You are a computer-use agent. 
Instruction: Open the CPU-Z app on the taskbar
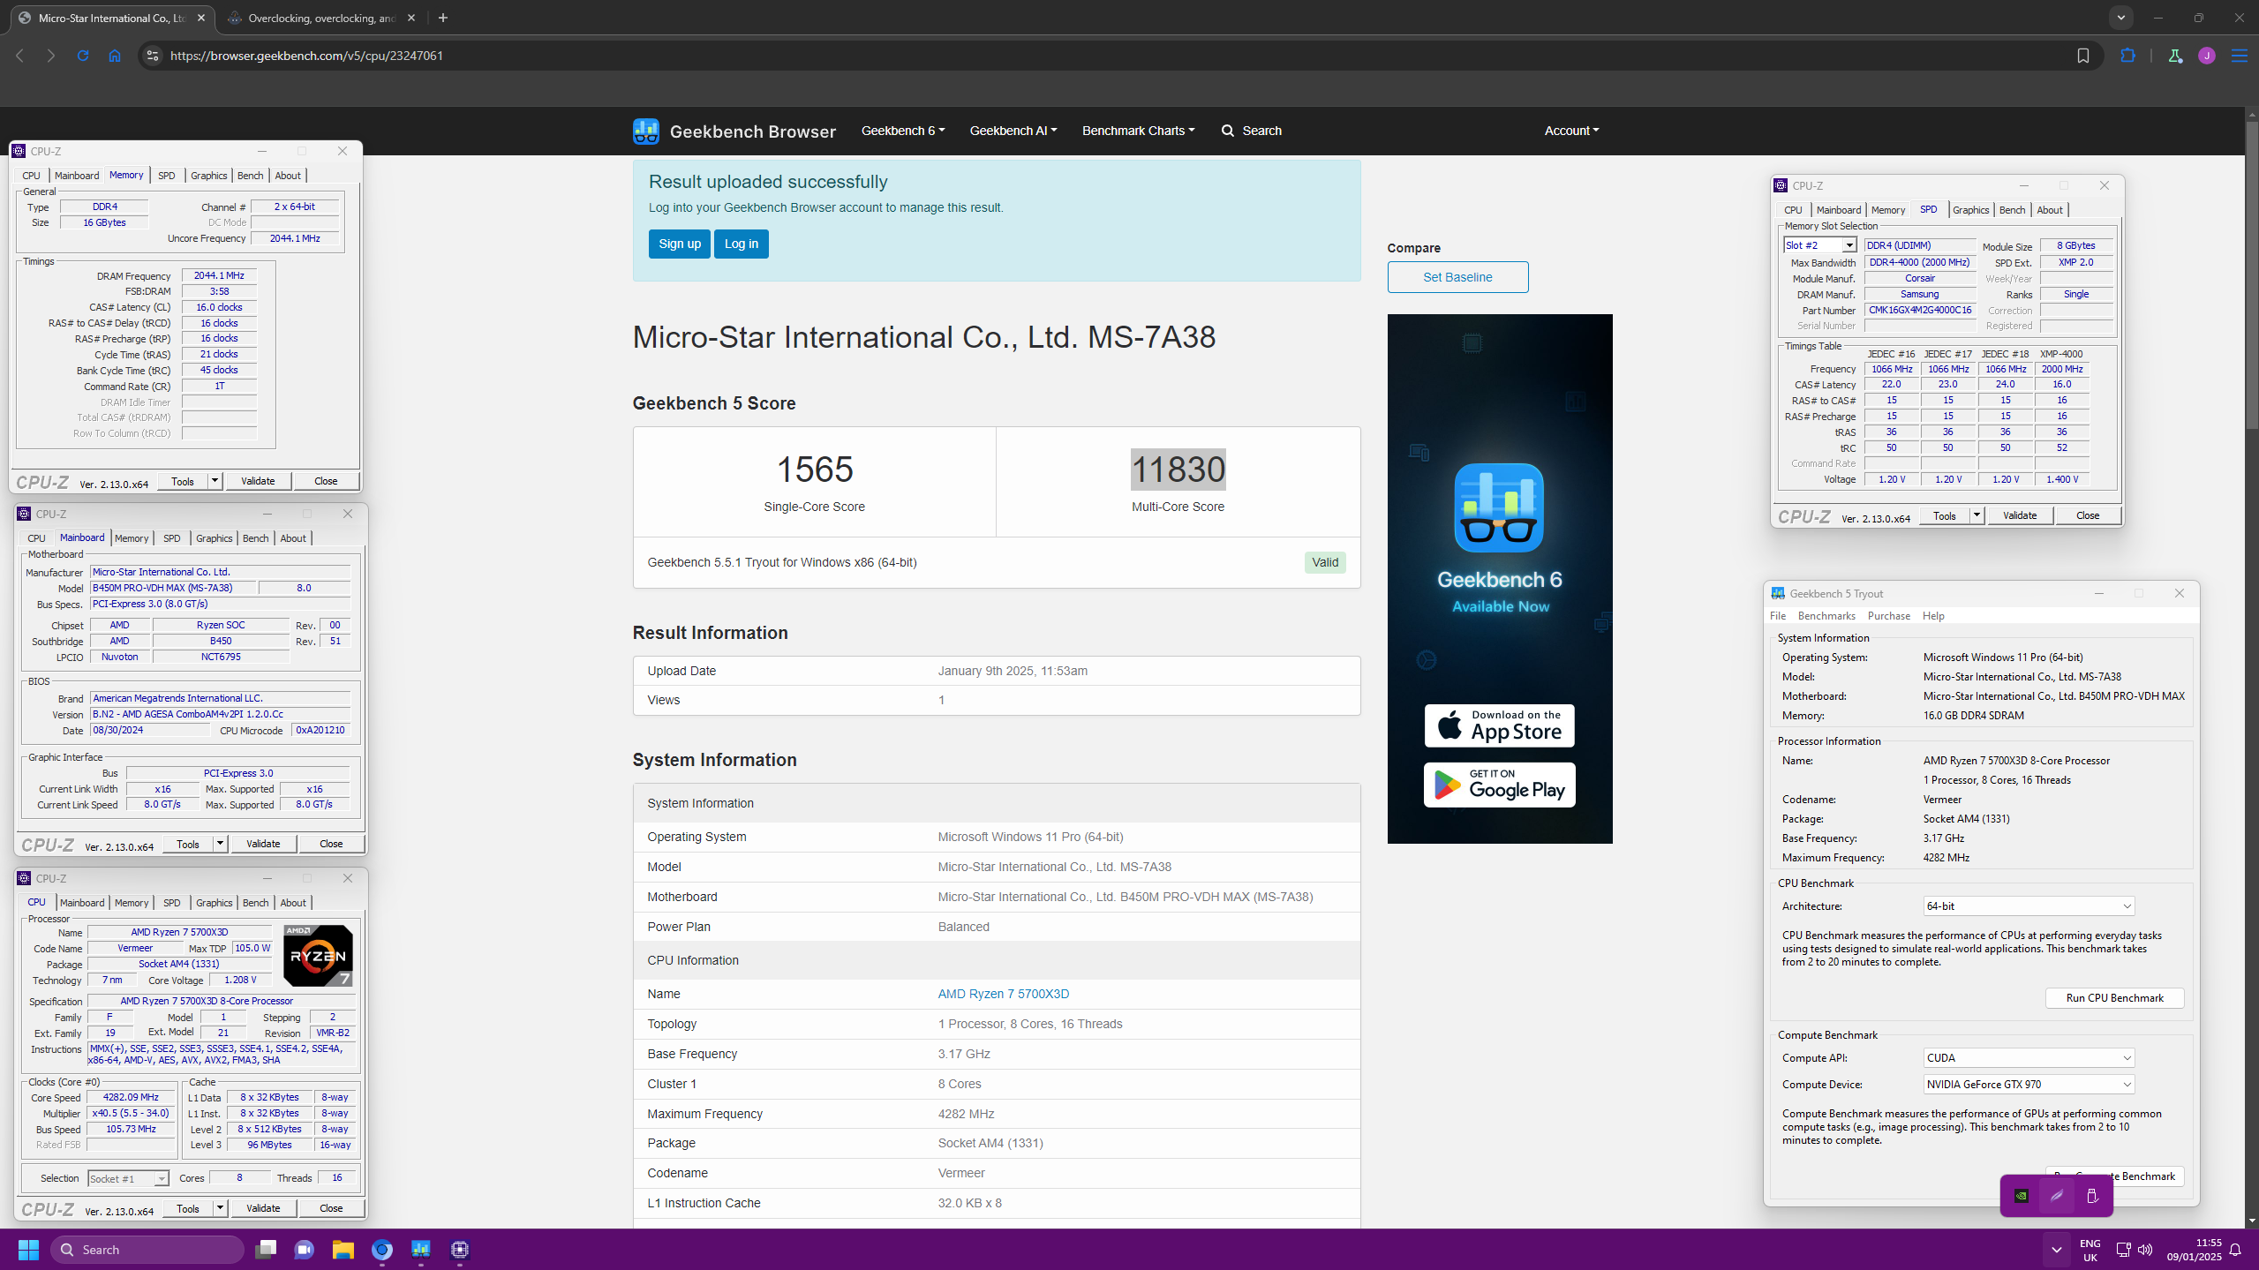pos(460,1249)
